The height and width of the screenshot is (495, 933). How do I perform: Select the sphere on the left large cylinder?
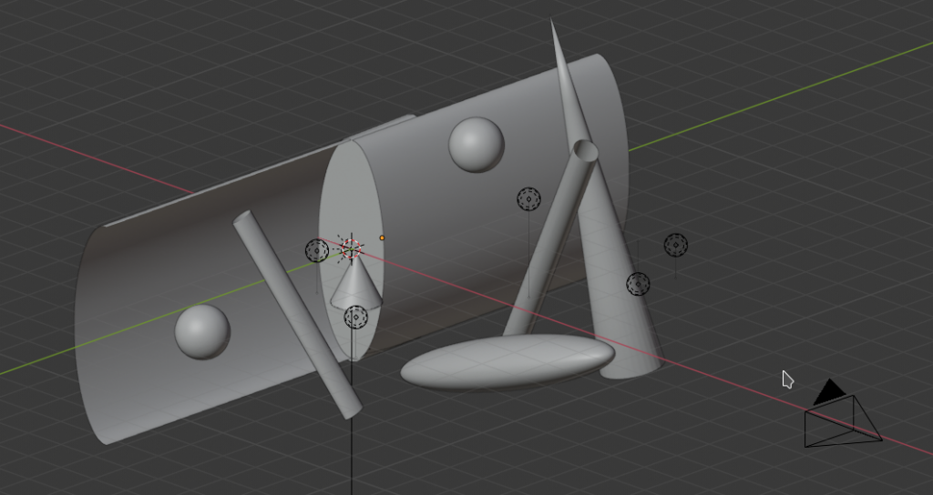tap(202, 331)
